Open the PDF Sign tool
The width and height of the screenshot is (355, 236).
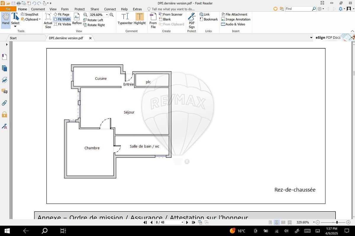[192, 20]
